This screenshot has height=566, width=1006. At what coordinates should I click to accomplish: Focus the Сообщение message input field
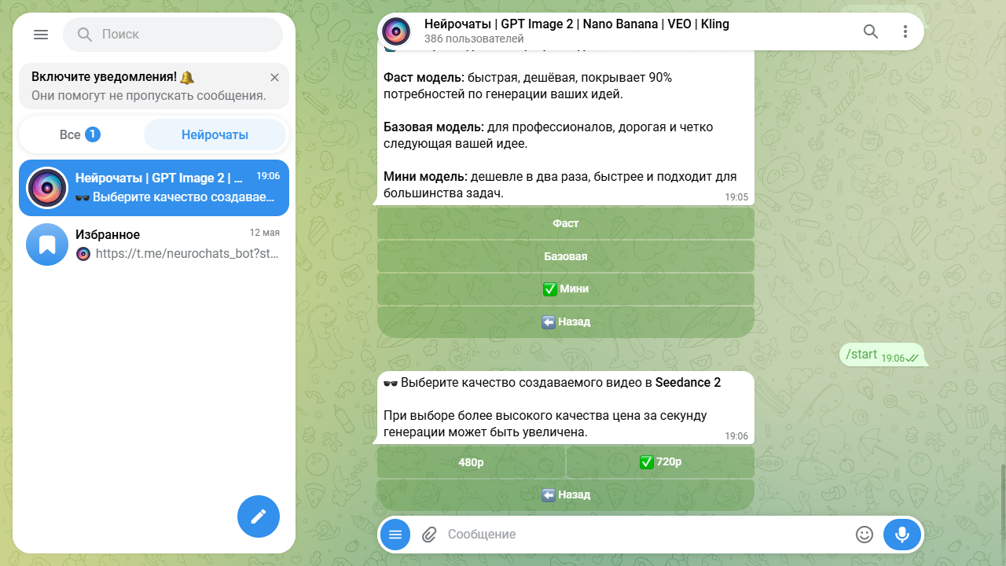pyautogui.click(x=644, y=535)
